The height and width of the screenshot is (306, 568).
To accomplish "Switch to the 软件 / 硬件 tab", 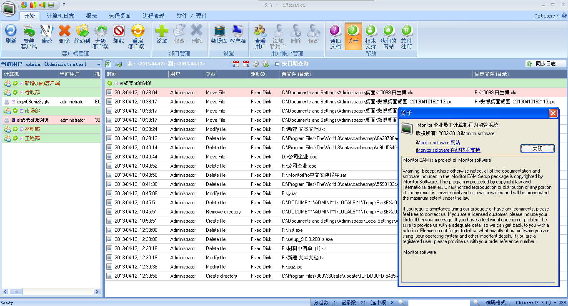I will (x=191, y=16).
